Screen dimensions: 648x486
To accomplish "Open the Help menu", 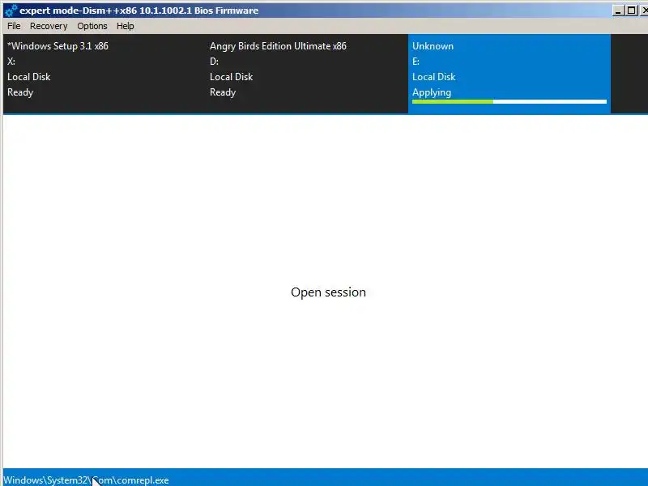I will click(125, 26).
